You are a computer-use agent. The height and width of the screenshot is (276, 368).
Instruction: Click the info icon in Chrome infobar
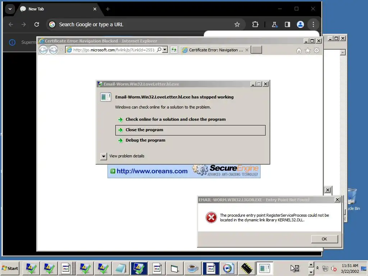click(12, 42)
